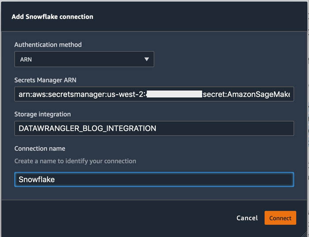Click the Storage integration input field
Image resolution: width=309 pixels, height=237 pixels.
(x=154, y=128)
